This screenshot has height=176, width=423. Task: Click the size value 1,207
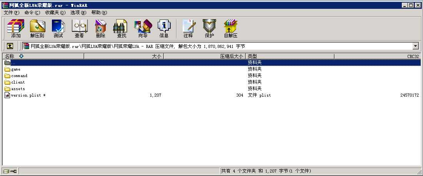click(x=155, y=95)
